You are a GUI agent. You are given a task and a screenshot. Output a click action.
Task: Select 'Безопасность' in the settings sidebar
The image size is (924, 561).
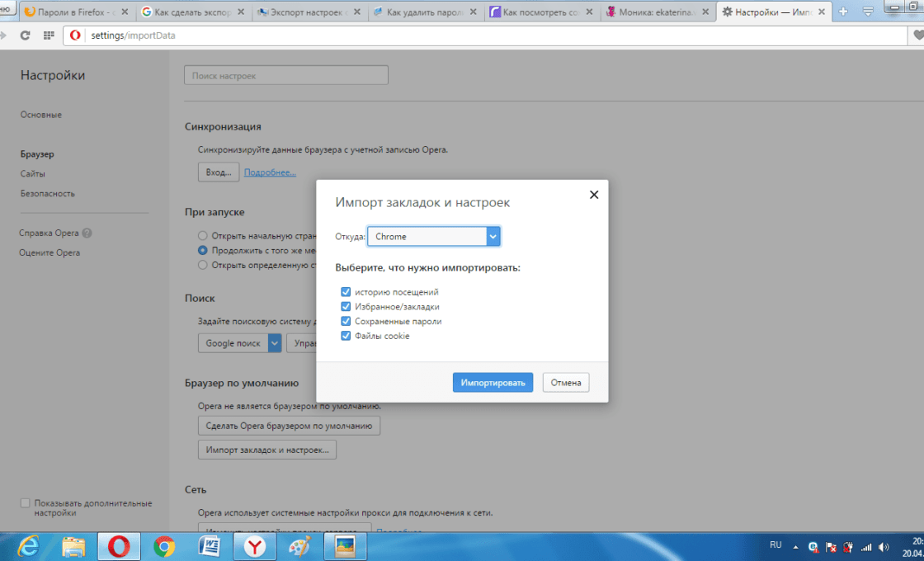coord(48,194)
